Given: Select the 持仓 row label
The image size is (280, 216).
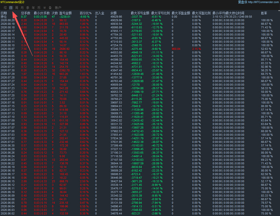Looking at the screenshot, I should tap(4, 17).
